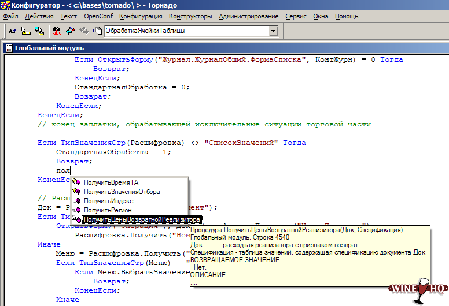
Task: Click the grayed-out arrows toolbar icon
Action: 84,31
